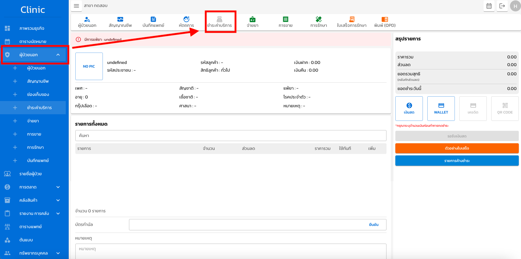Click the ตารางนัดหมาย calendar sidebar icon
This screenshot has height=259, width=521.
[7, 42]
